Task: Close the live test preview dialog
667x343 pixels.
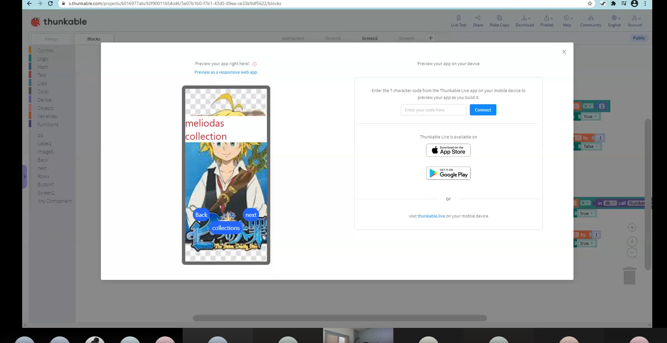Action: [564, 52]
